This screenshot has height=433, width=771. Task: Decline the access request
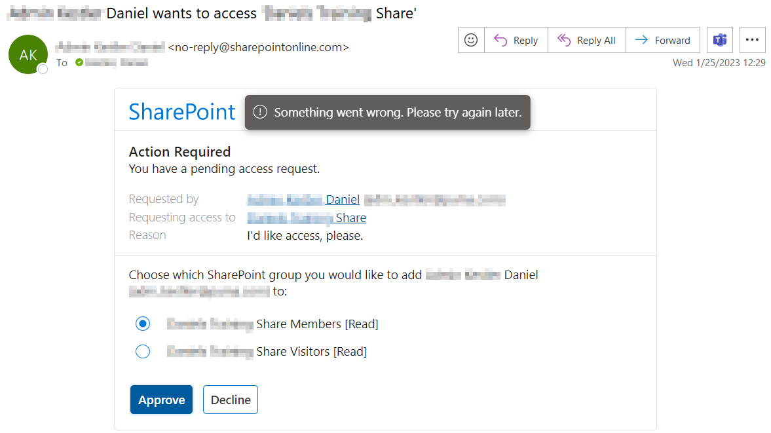tap(230, 400)
